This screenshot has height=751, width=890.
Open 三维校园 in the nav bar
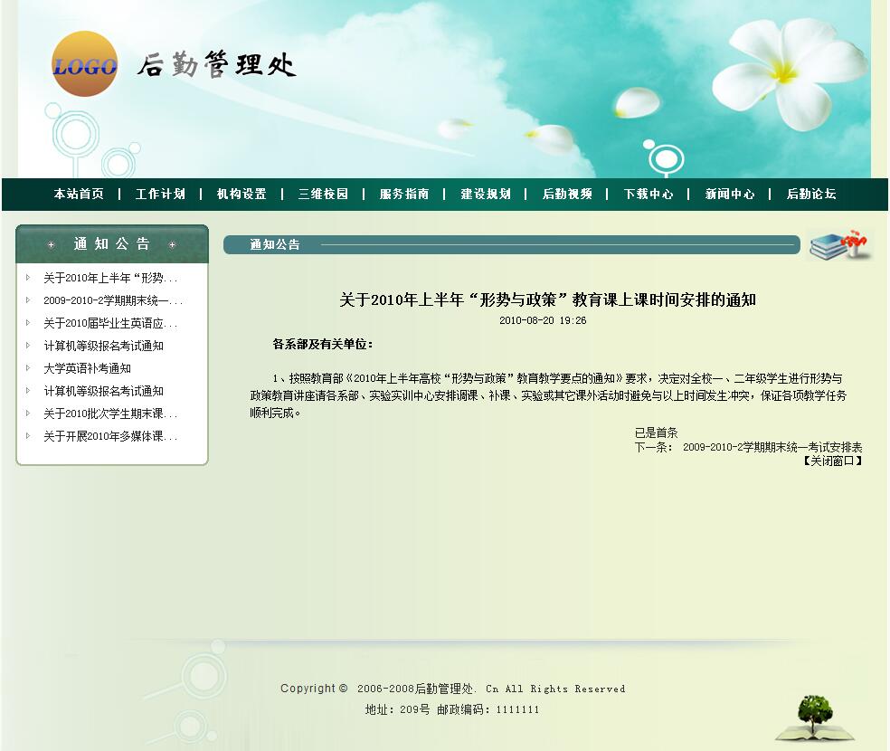tap(323, 195)
